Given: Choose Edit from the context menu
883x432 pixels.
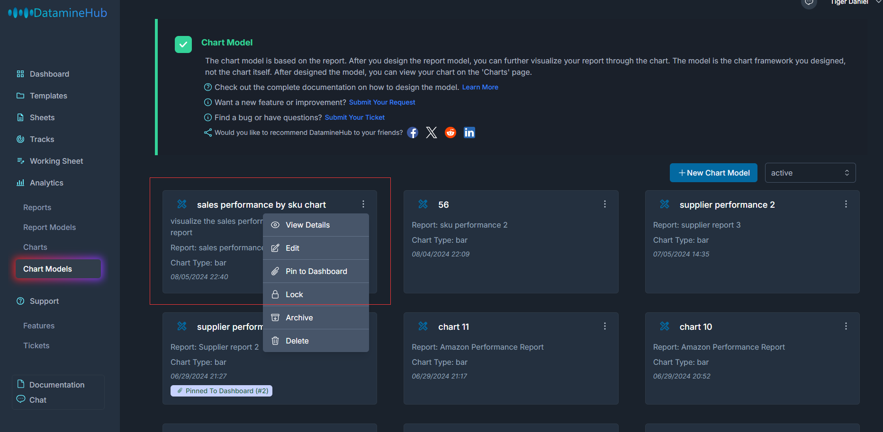Looking at the screenshot, I should pos(316,248).
